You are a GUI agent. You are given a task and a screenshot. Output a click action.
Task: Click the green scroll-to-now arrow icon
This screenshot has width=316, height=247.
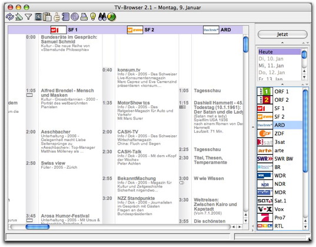[19, 17]
